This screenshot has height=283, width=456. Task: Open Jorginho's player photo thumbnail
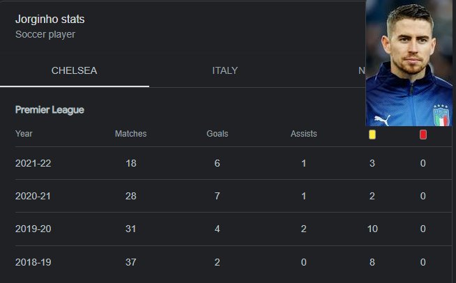(x=409, y=64)
